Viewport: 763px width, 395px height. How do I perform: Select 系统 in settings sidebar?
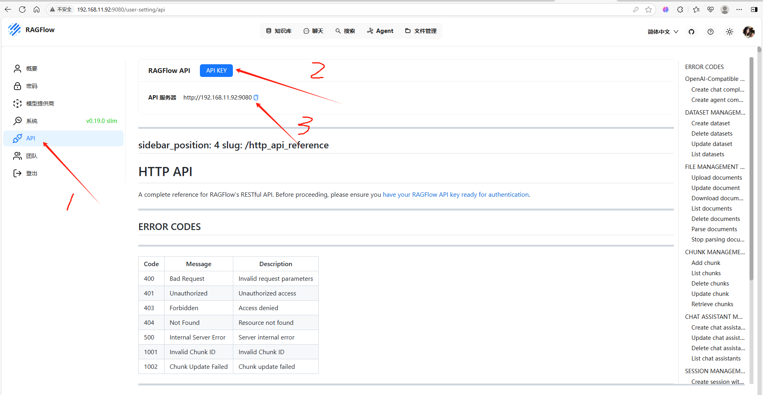[64, 121]
